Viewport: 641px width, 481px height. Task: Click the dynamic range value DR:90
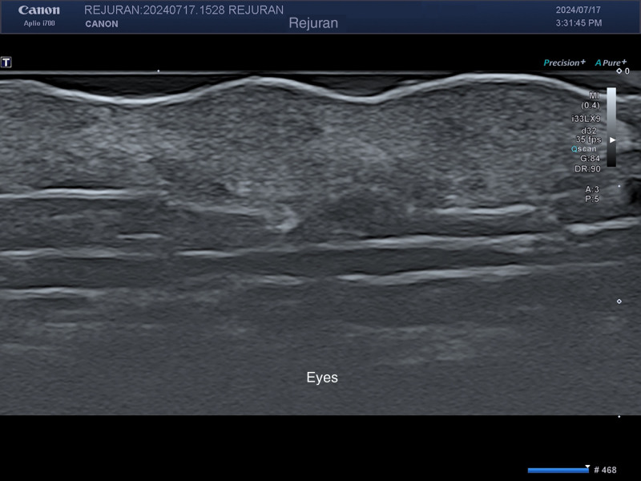(589, 169)
